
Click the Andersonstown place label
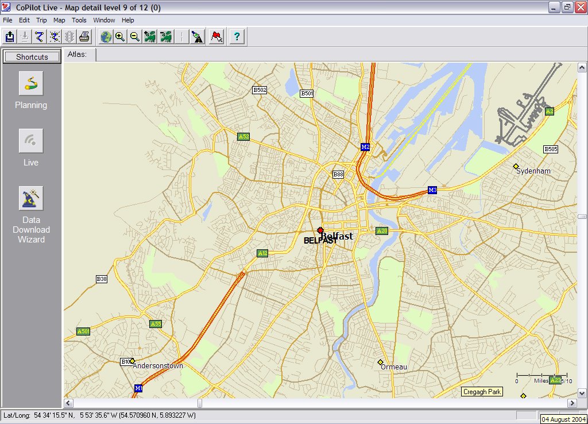click(x=158, y=366)
